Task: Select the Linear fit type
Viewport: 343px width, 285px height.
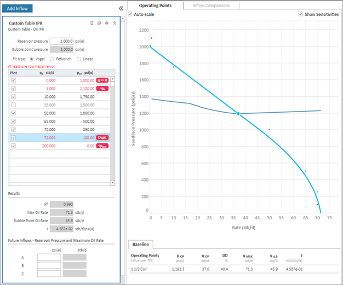Action: [79, 59]
